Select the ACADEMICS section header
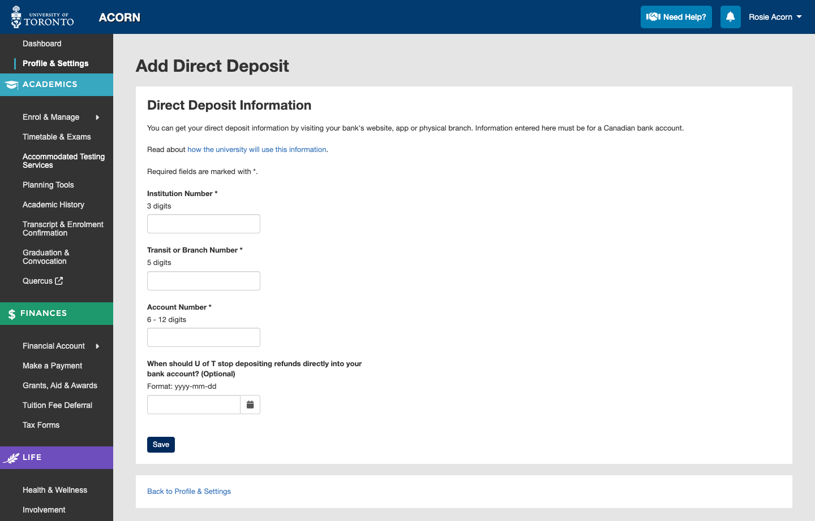This screenshot has height=521, width=815. (x=57, y=85)
